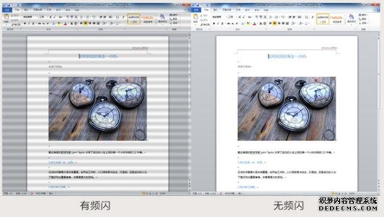Viewport: 384px width, 217px height.
Task: Toggle the highlighted center alignment in the right window
Action: [275, 23]
